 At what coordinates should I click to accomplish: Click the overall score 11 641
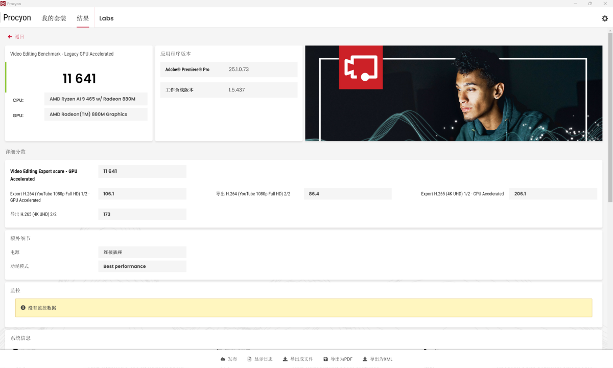[79, 78]
